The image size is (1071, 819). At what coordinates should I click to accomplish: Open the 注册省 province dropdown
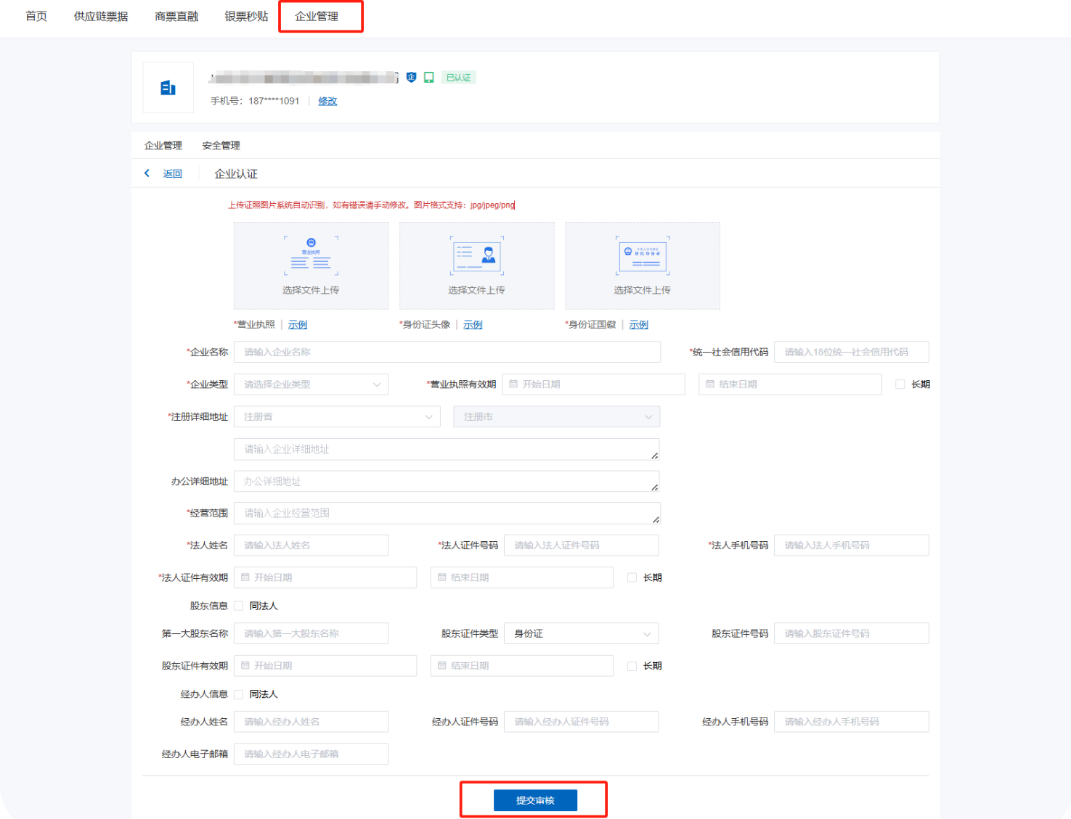[337, 416]
